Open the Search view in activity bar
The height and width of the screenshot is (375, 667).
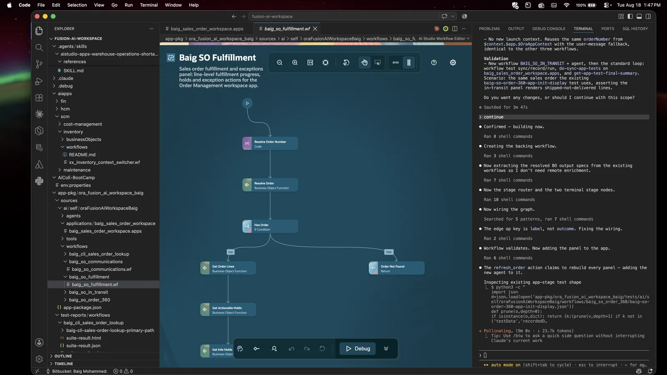coord(39,47)
